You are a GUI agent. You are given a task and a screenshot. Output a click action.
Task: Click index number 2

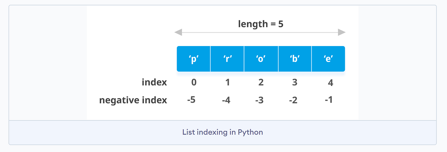(261, 82)
